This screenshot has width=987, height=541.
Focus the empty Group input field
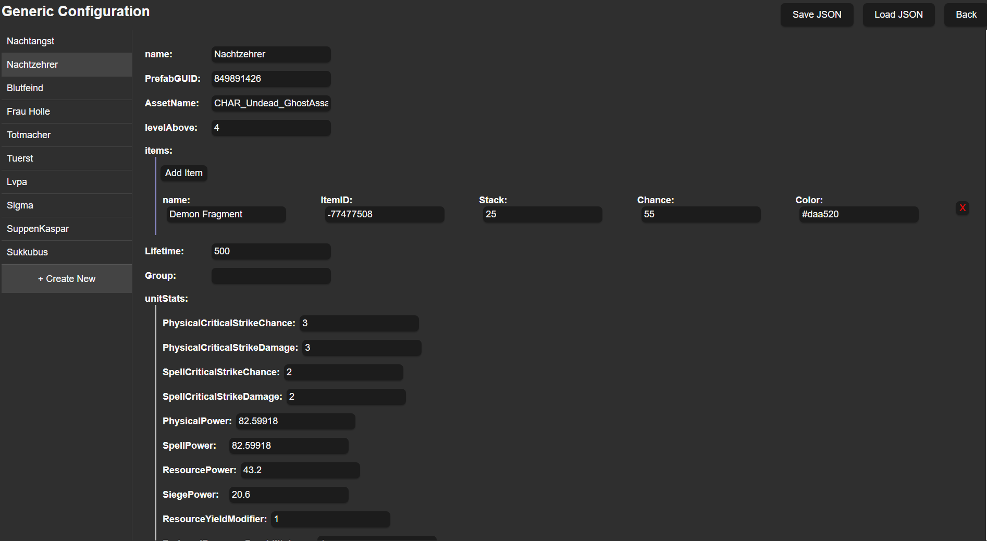click(271, 276)
